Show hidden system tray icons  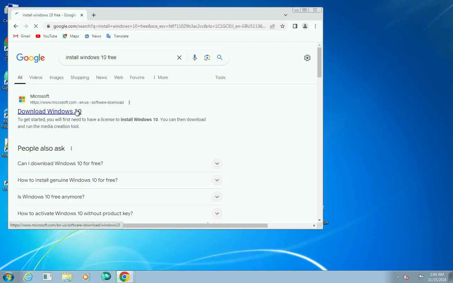(398, 277)
